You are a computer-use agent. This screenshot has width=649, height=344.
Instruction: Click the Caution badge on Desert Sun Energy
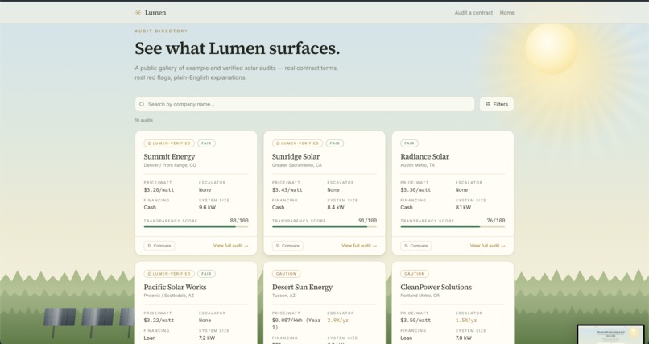tap(287, 274)
